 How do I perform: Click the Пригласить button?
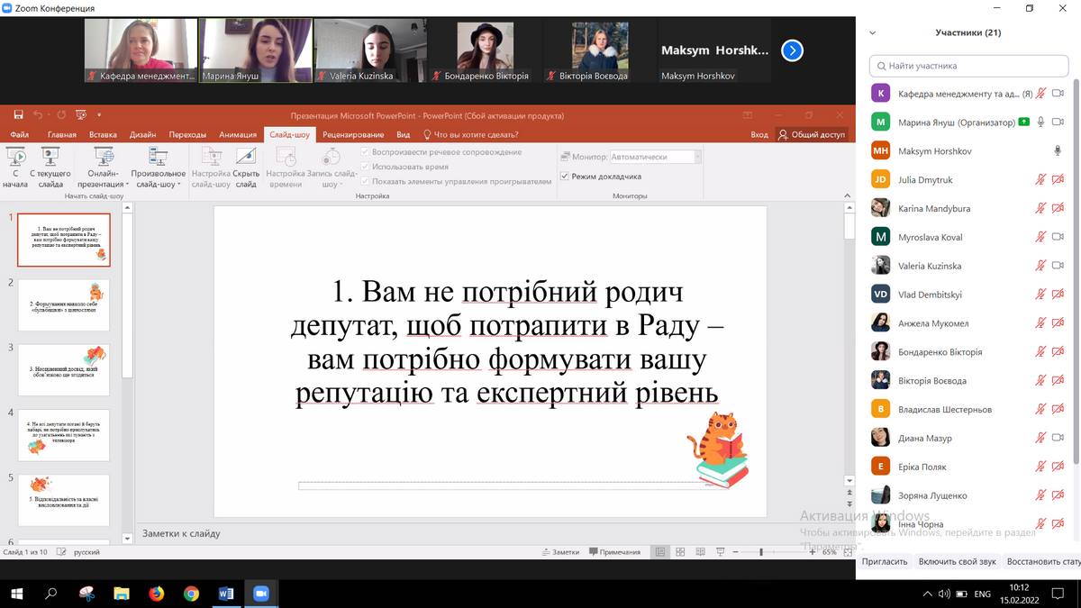click(885, 561)
